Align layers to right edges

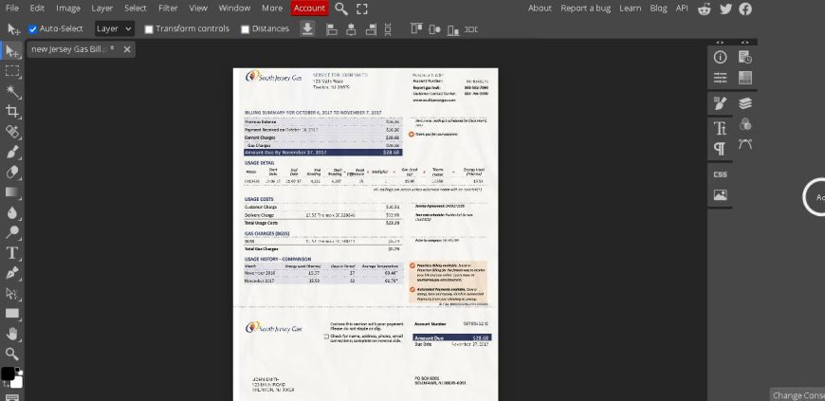[371, 29]
